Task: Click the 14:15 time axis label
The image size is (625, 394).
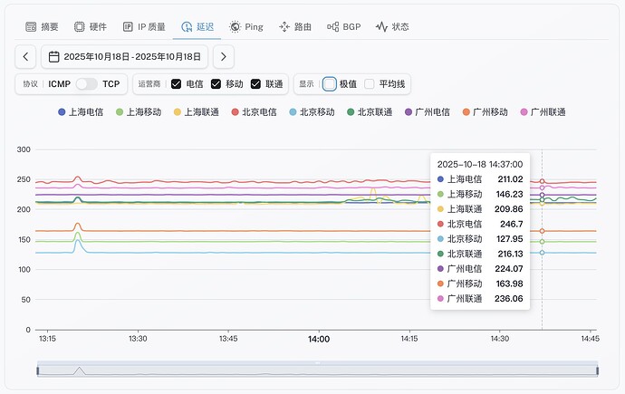Action: pos(409,339)
